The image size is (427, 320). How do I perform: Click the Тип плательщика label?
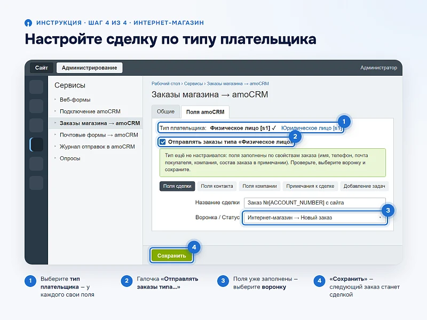[x=183, y=128]
